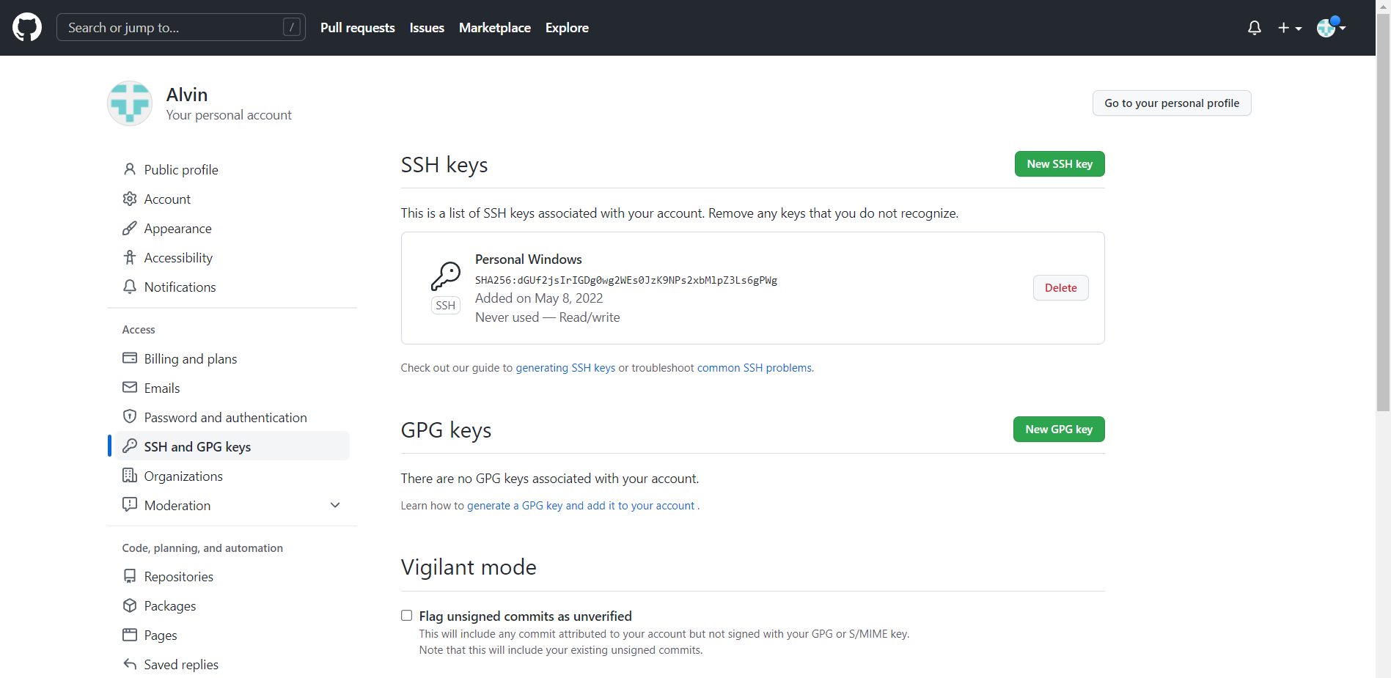Open the notifications bell icon

click(x=1254, y=28)
